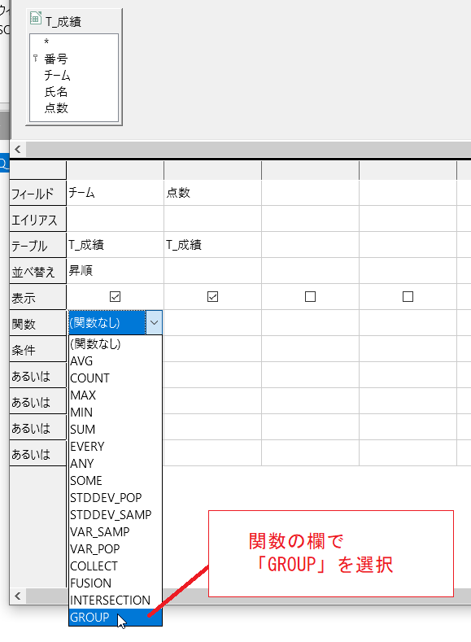The height and width of the screenshot is (642, 471).
Task: Choose STDDEV_POP in the function list
Action: 115,497
